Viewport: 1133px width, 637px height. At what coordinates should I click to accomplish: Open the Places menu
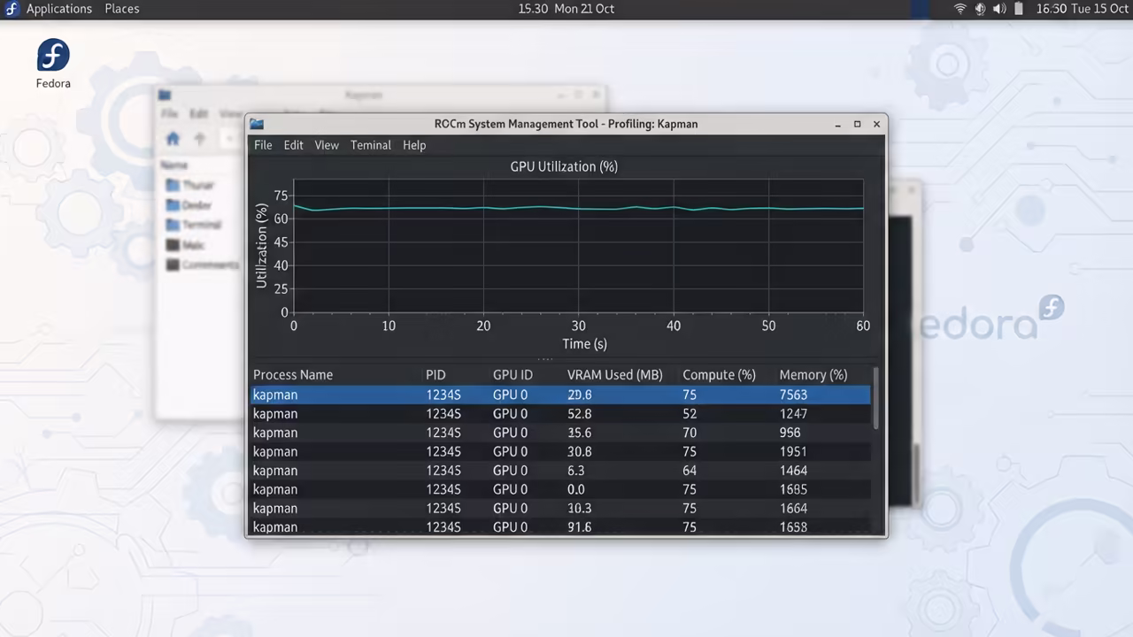pos(122,9)
